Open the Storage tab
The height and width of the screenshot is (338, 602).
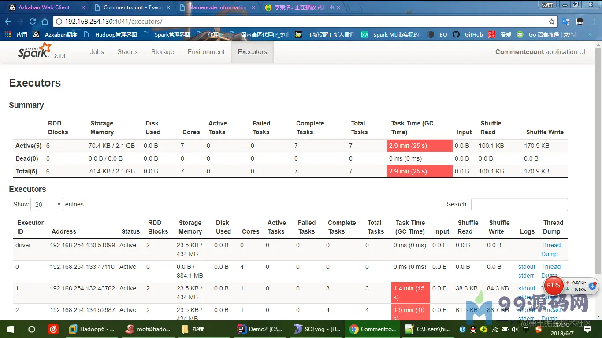click(163, 52)
